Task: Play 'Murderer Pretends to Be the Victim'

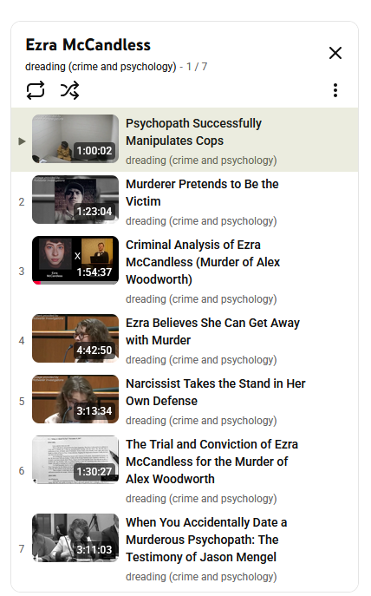Action: (x=202, y=193)
